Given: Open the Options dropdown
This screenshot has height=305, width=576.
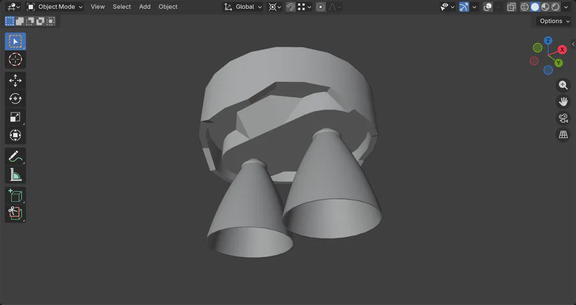Looking at the screenshot, I should [554, 21].
